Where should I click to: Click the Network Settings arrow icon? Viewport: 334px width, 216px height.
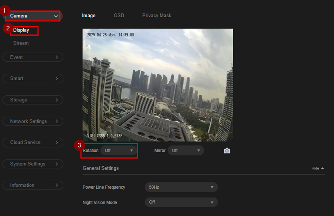(x=56, y=121)
